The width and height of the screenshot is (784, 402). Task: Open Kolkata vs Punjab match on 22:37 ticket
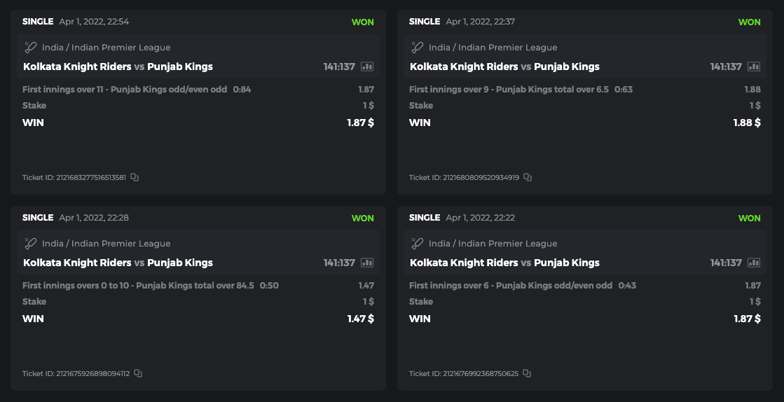504,67
